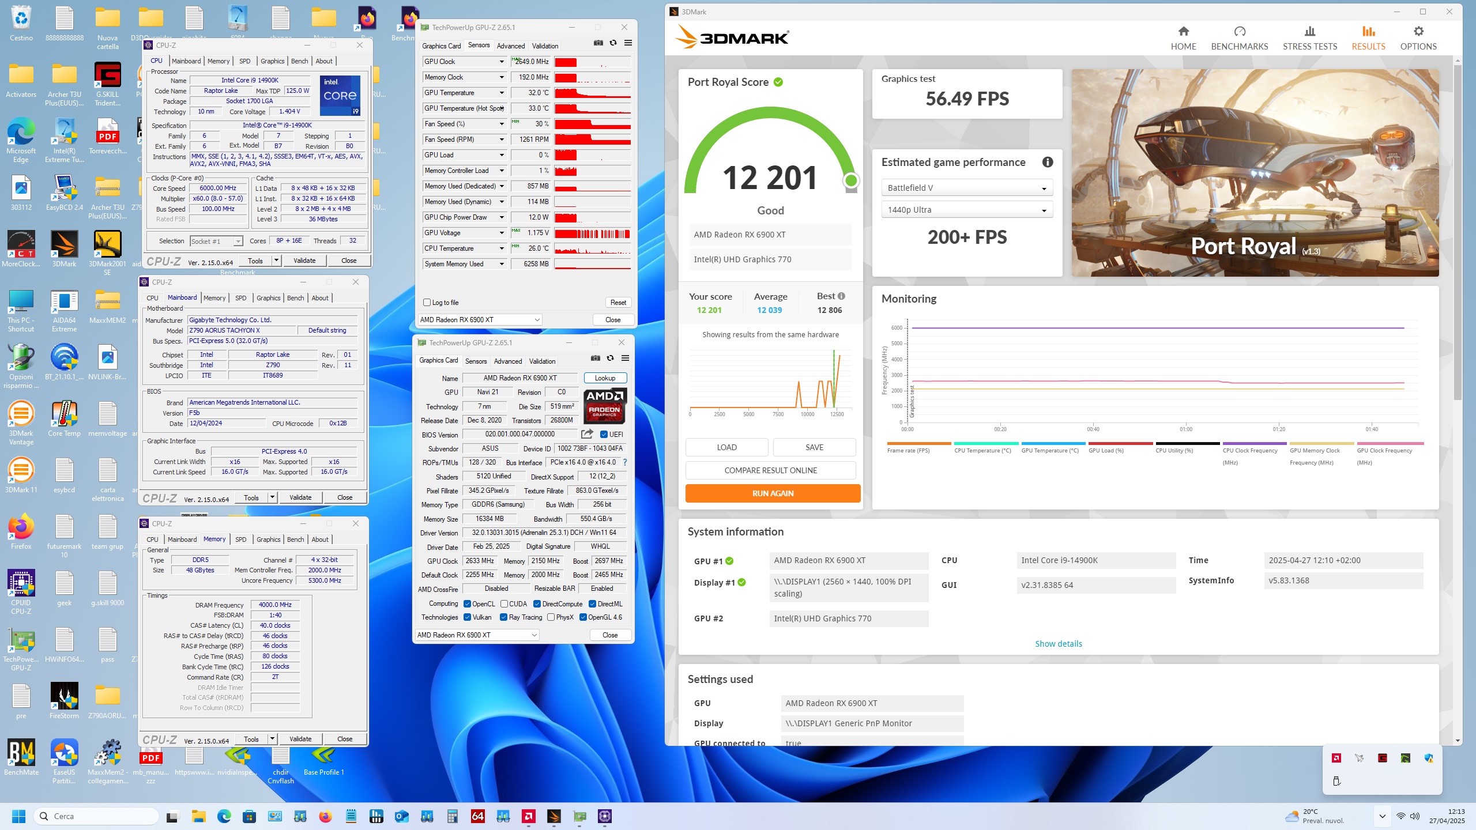The image size is (1476, 830).
Task: Open the Battlefield V game dropdown
Action: pos(967,188)
